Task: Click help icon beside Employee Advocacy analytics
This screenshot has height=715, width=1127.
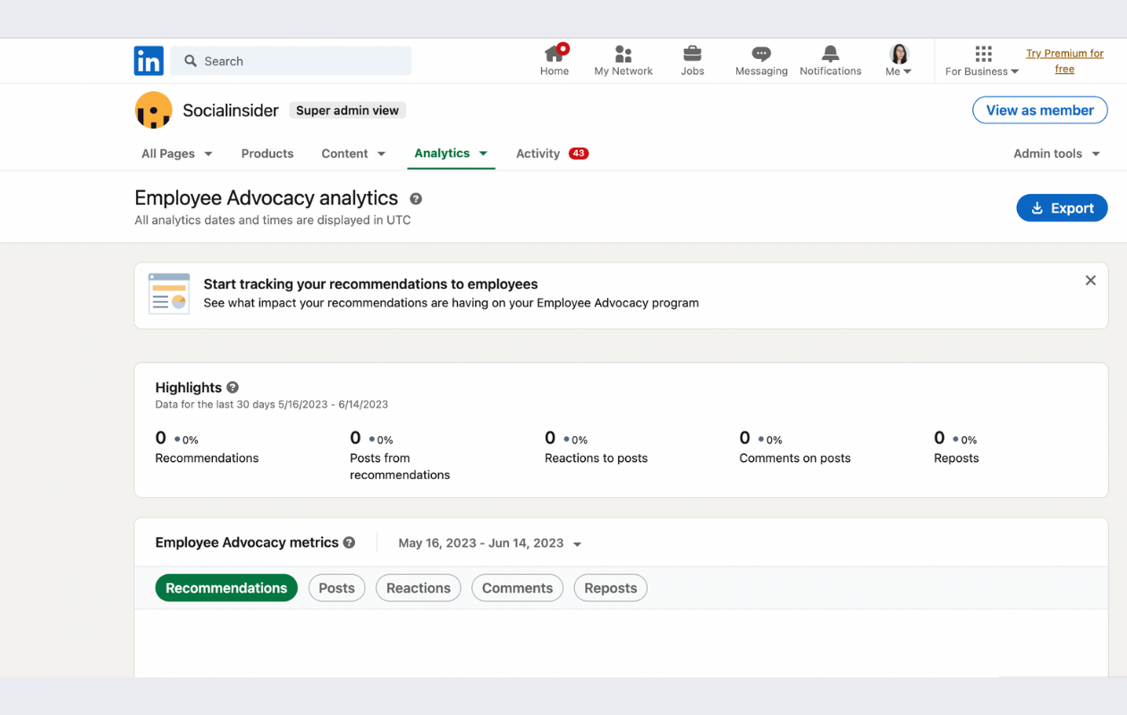Action: (416, 199)
